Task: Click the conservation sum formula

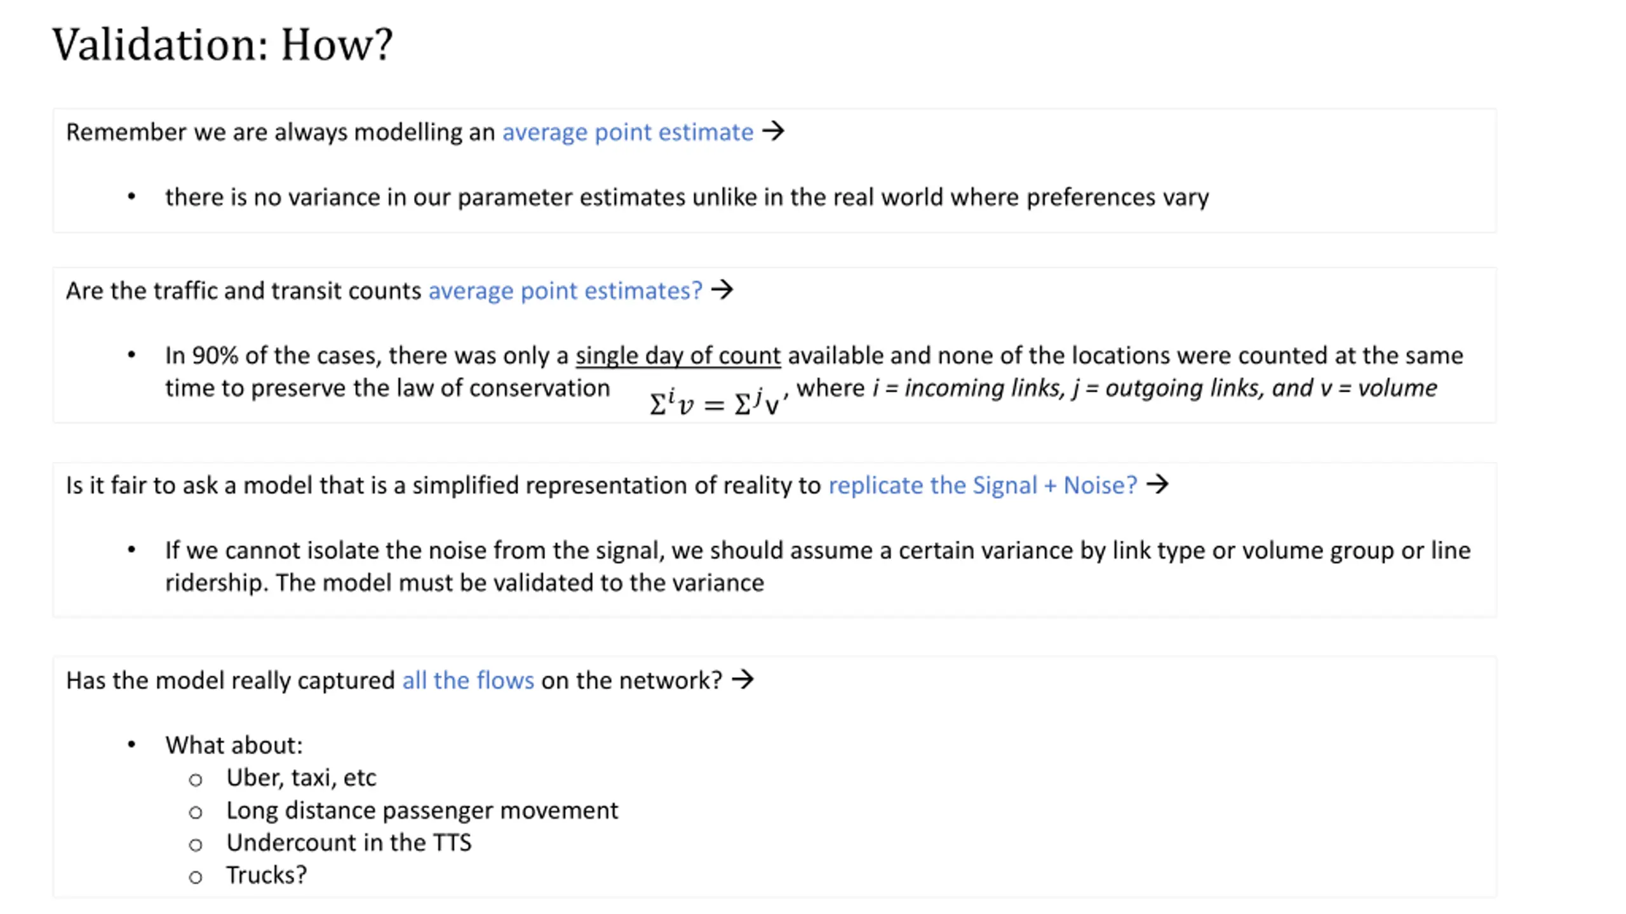Action: coord(718,402)
